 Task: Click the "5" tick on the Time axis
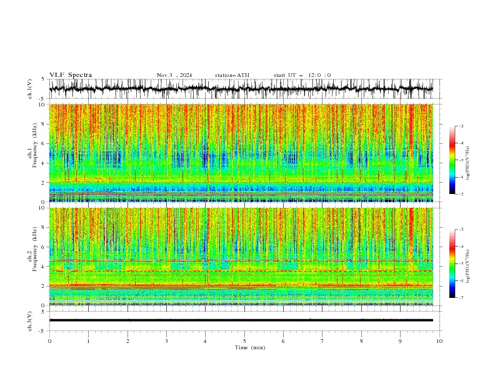[244, 341]
